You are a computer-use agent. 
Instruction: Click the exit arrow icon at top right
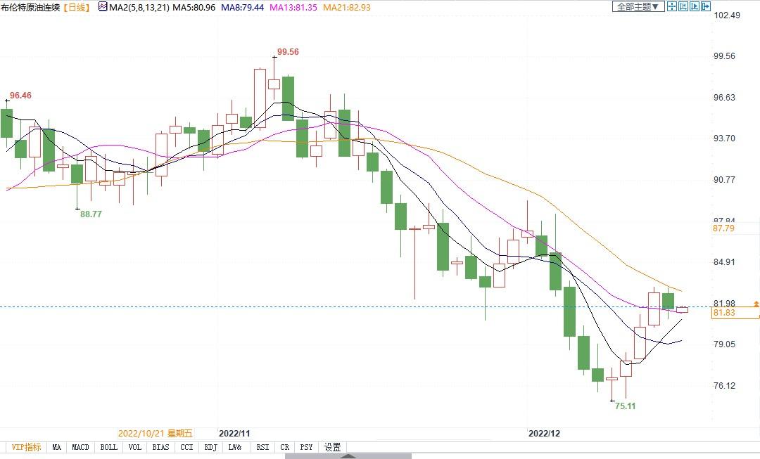coord(707,7)
